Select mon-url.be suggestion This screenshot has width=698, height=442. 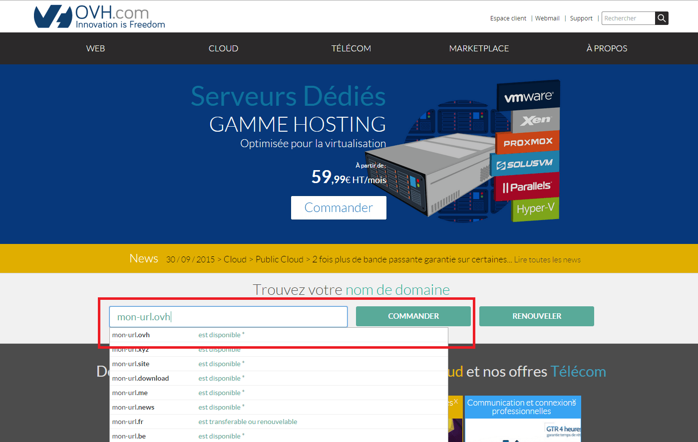pyautogui.click(x=279, y=436)
